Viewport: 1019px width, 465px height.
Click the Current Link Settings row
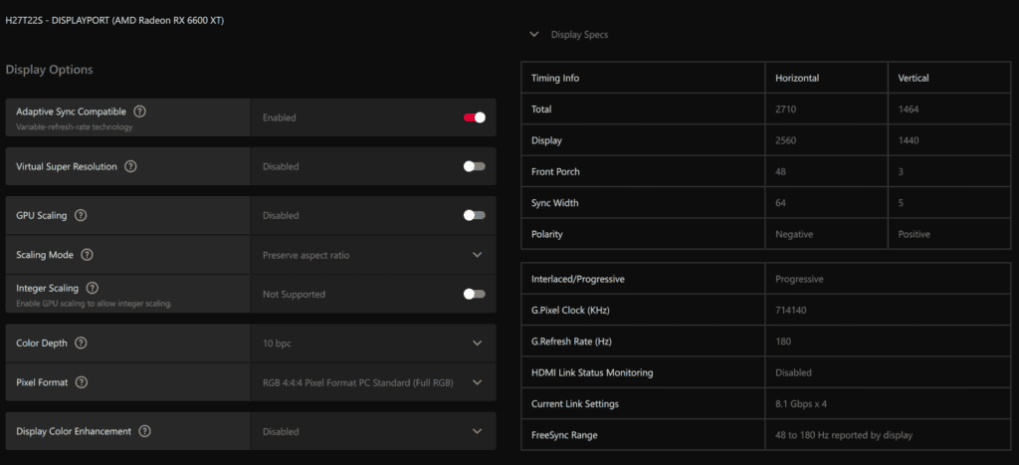[x=764, y=403]
